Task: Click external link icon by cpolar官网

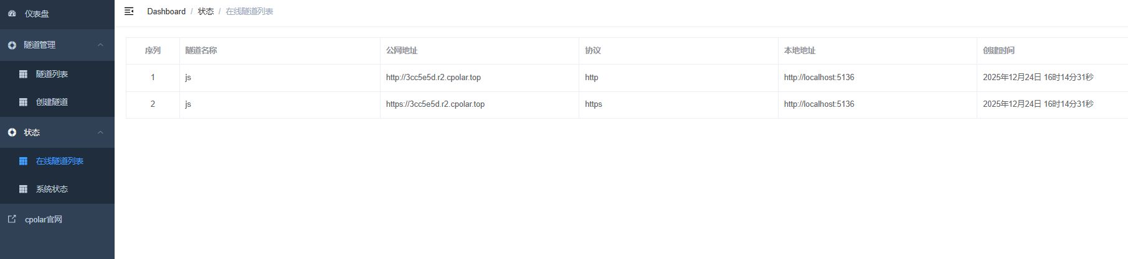Action: tap(12, 219)
